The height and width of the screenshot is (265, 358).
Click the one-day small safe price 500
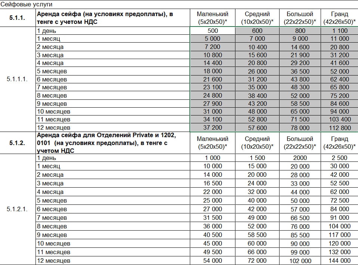tap(213, 31)
